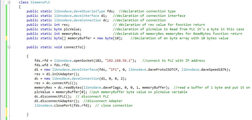Click the comment about 10 bytes value array

click(179, 38)
